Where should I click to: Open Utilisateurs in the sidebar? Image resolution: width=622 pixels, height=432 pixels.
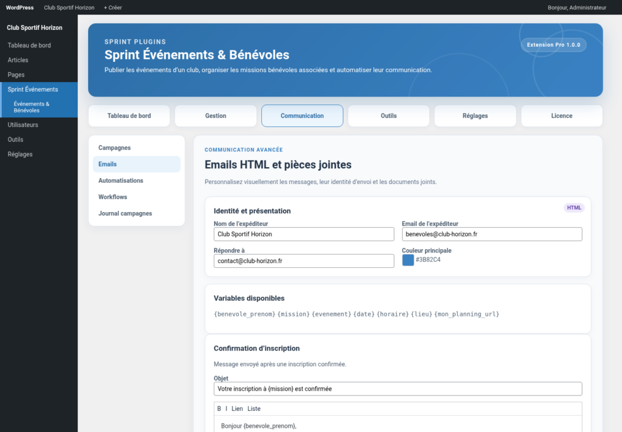[39, 125]
